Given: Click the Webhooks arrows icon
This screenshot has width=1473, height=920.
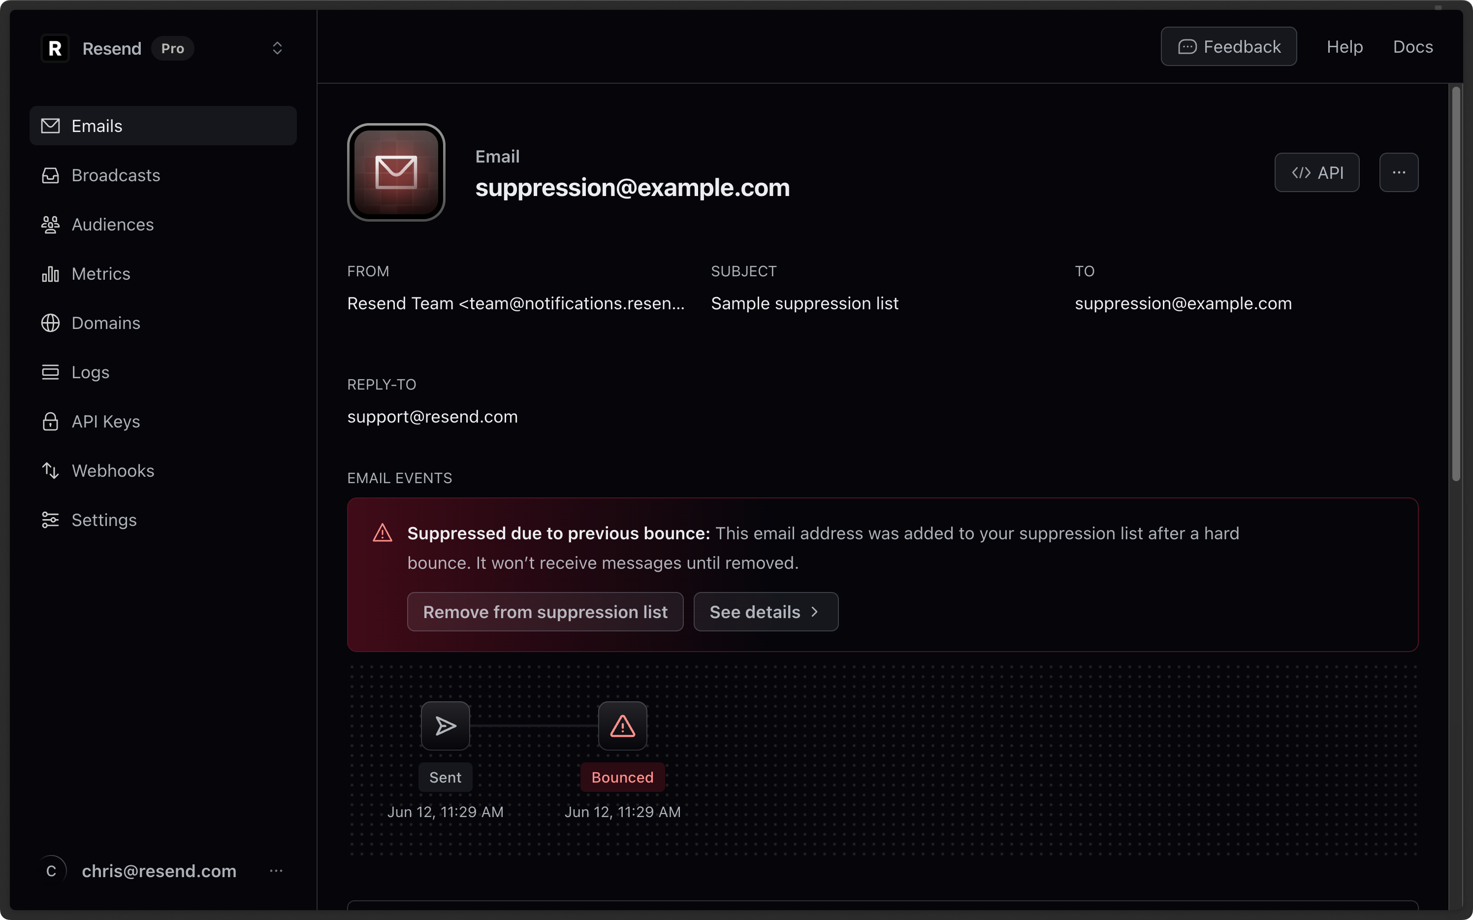Looking at the screenshot, I should (51, 471).
